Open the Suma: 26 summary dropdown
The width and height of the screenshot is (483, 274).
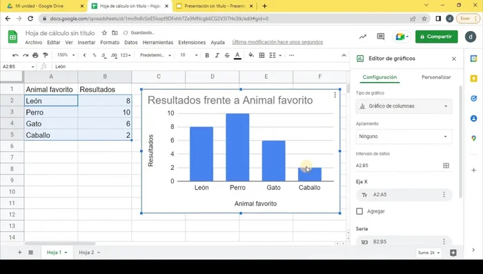point(428,253)
